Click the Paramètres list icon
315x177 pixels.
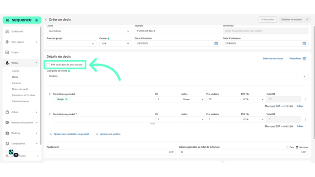coord(304,59)
